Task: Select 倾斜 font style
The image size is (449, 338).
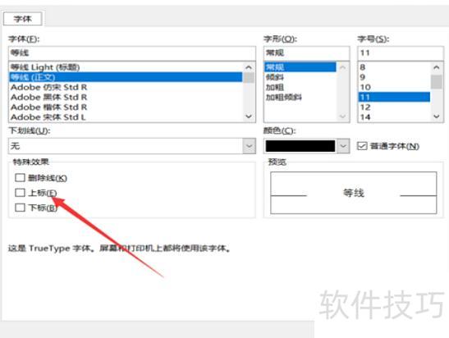Action: 300,77
